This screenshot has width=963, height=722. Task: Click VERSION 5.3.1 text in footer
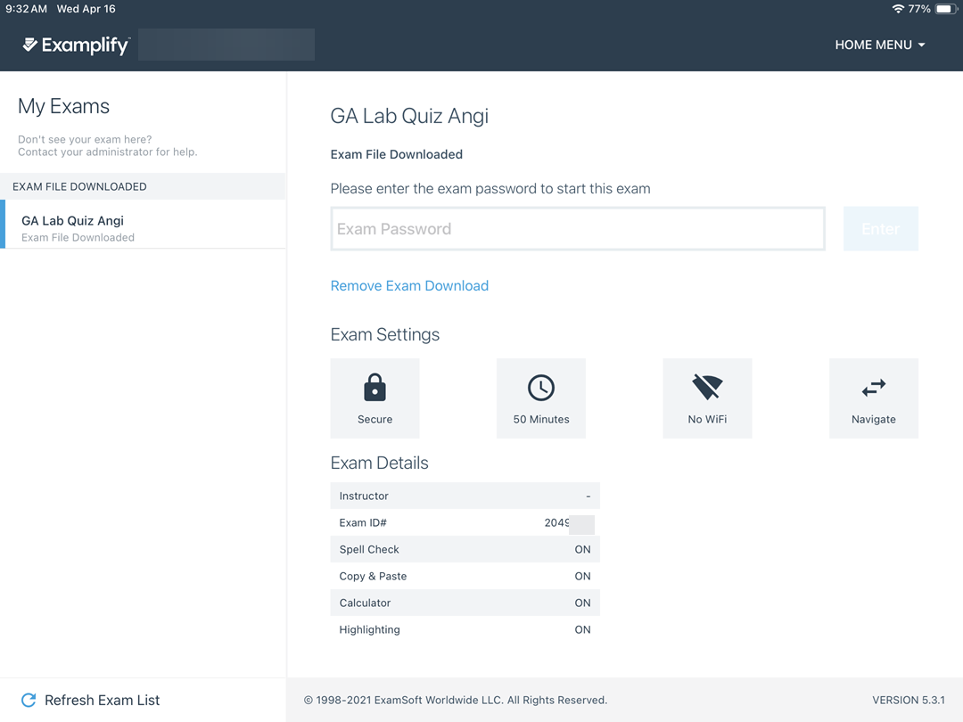(x=909, y=700)
